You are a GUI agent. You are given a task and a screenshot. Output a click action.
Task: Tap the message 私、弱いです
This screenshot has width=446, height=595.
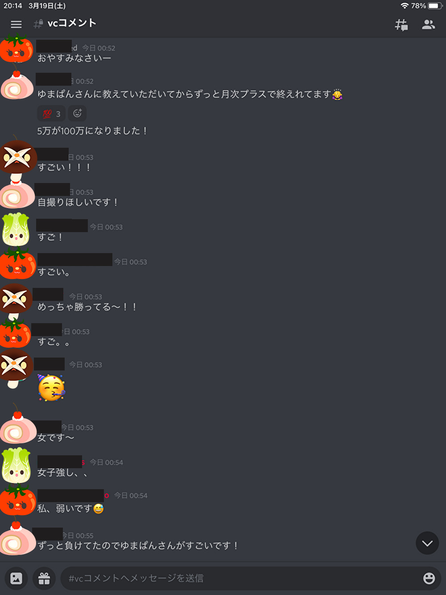click(x=70, y=508)
